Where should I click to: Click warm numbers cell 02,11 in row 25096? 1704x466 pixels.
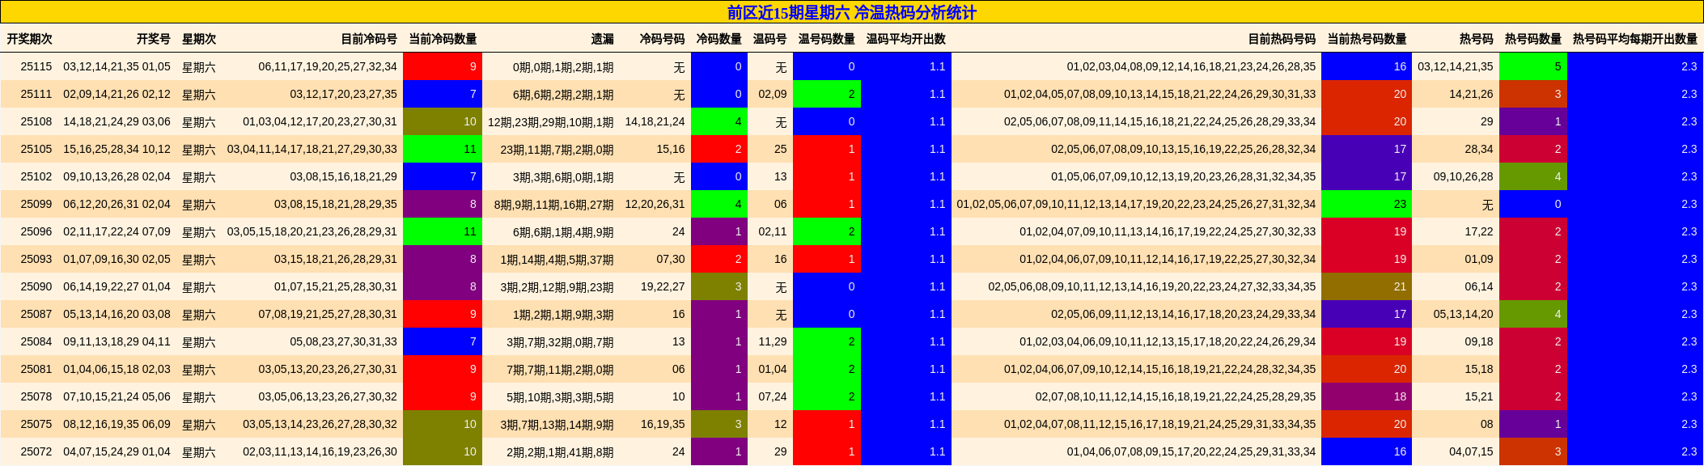coord(772,231)
